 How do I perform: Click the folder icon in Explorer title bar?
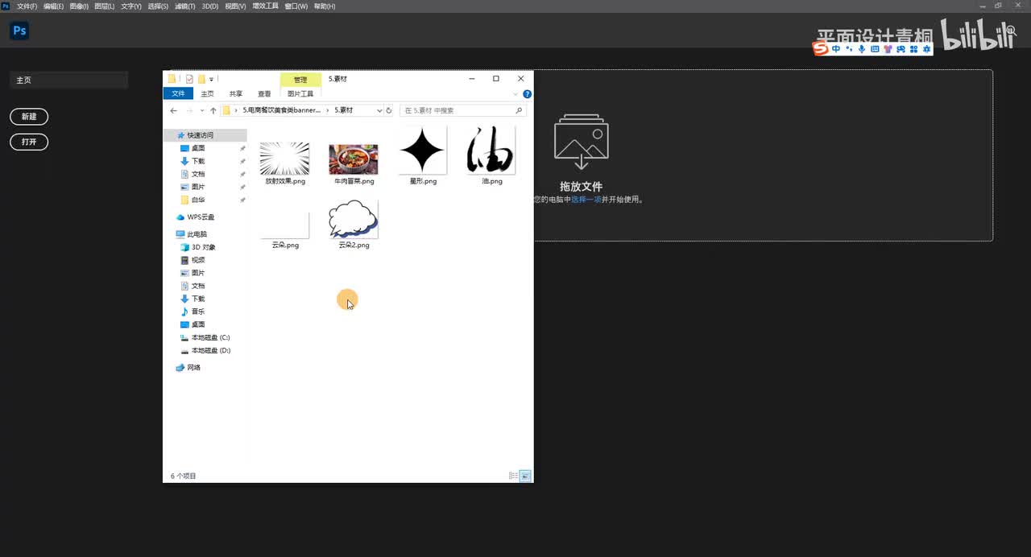tap(172, 79)
